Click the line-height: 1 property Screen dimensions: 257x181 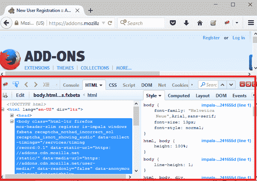pos(174,165)
